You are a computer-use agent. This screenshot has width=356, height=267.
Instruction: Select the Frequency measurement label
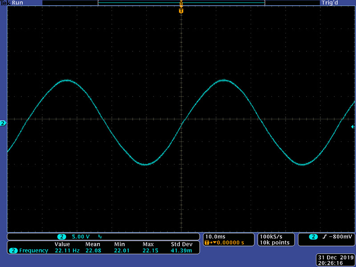pos(33,251)
